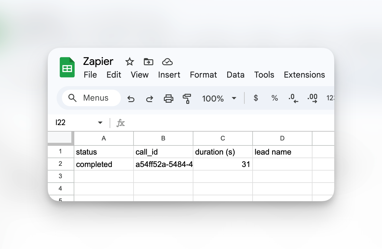Click the move to folder icon

tap(149, 62)
